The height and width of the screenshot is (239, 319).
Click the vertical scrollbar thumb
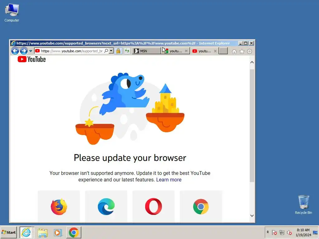(x=252, y=126)
